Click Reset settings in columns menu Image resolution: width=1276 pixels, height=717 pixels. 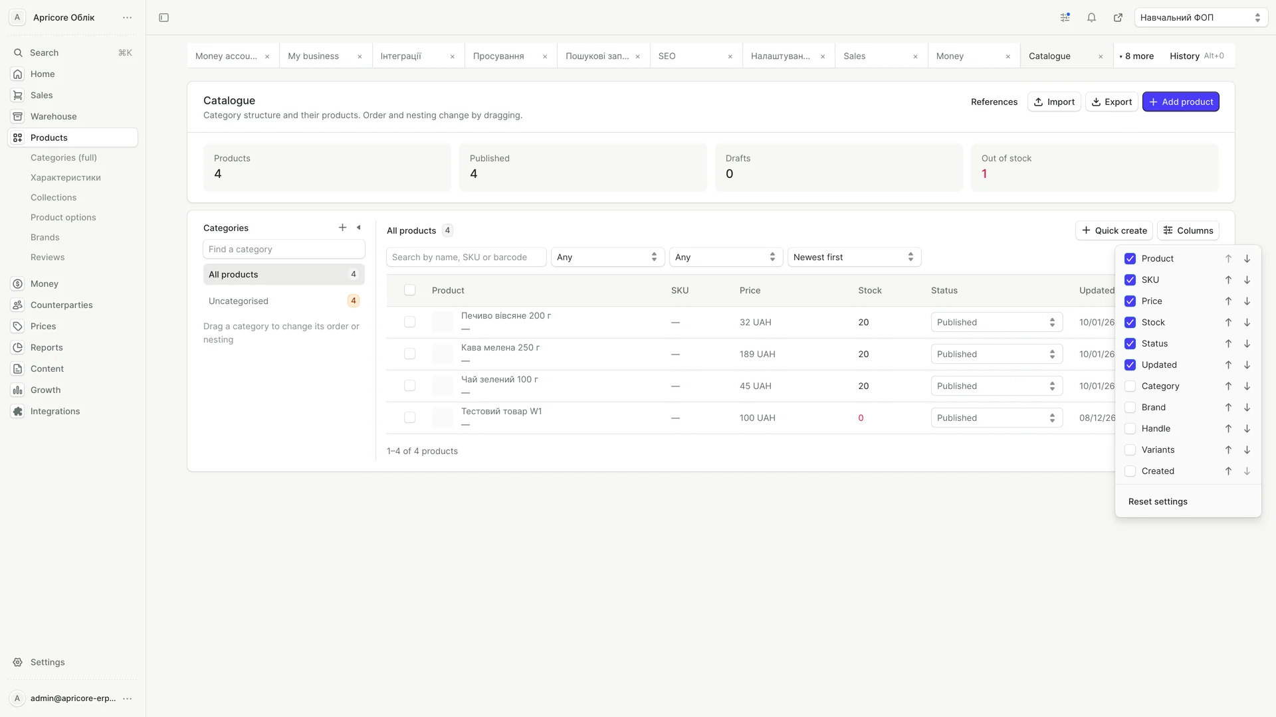click(x=1157, y=501)
